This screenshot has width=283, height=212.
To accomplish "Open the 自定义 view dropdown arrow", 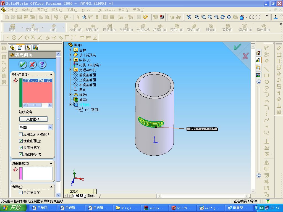I will coord(95,191).
